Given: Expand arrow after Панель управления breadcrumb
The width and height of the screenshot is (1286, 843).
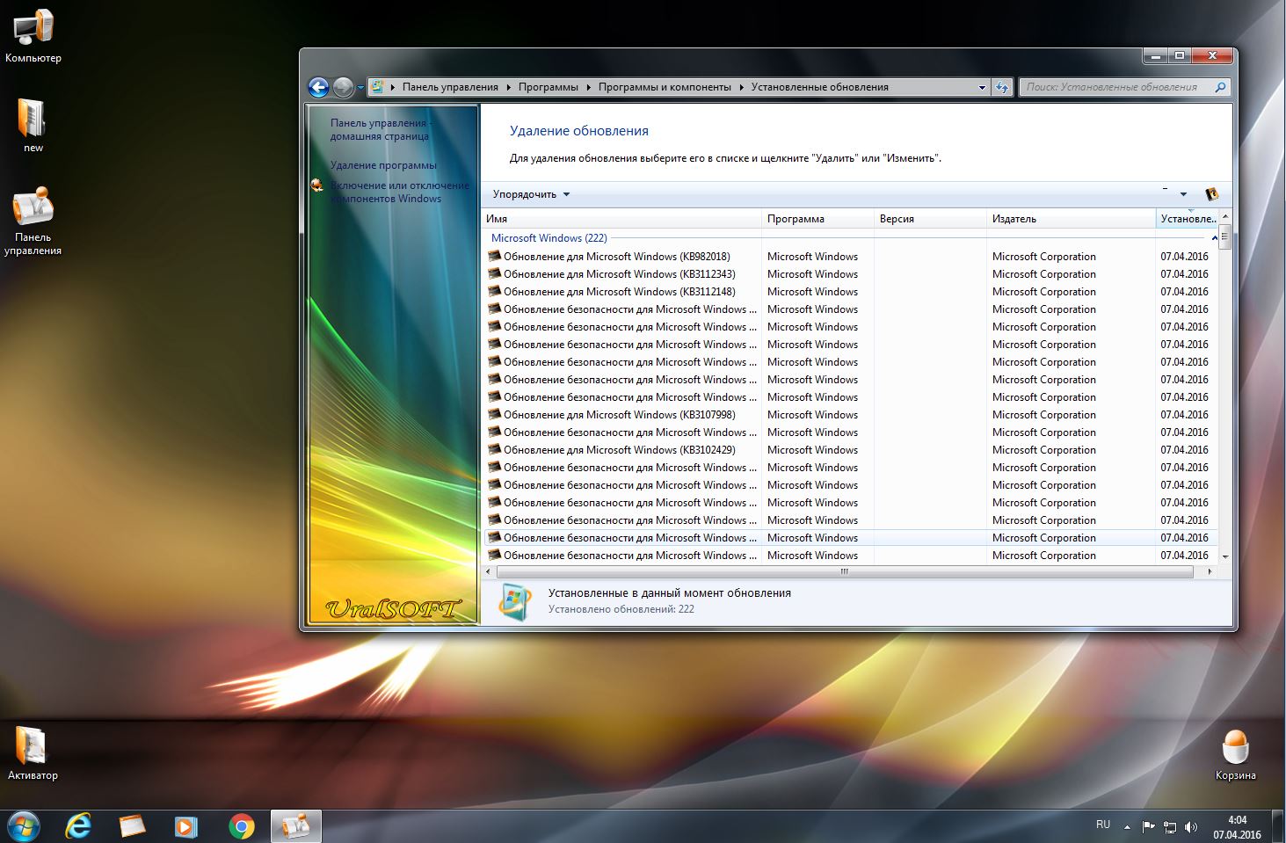Looking at the screenshot, I should pos(508,87).
